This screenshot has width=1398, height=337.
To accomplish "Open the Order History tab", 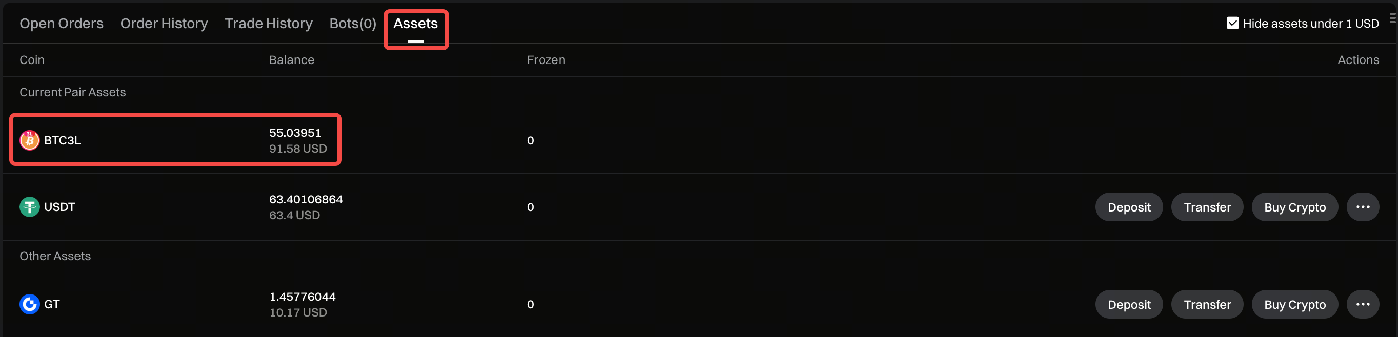I will (164, 23).
